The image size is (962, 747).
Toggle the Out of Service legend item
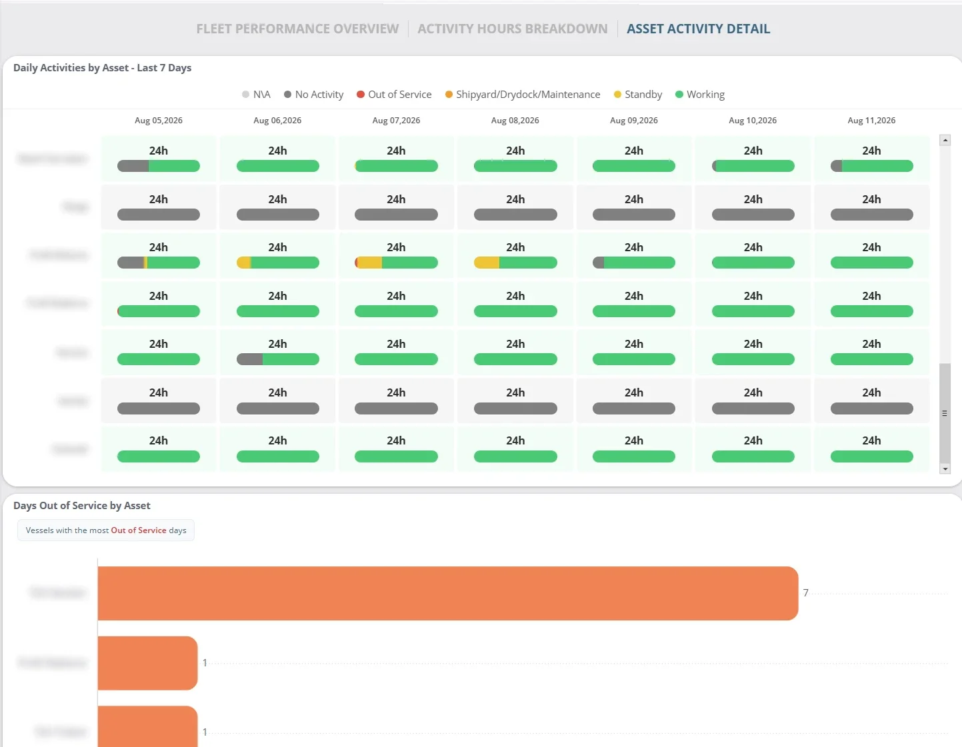click(394, 95)
